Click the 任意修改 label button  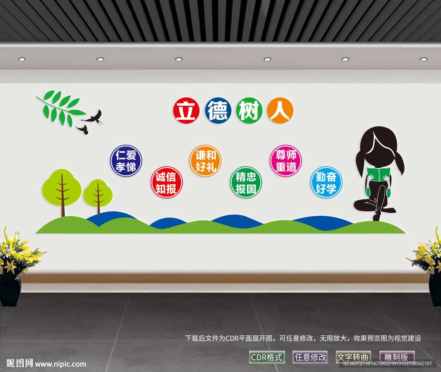(x=310, y=357)
